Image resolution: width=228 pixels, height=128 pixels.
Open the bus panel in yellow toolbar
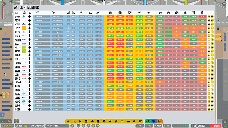click(80, 121)
